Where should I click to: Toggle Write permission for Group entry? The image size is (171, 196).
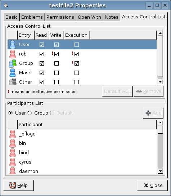pyautogui.click(x=57, y=63)
